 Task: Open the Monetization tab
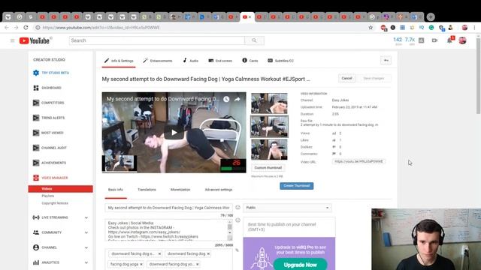(x=180, y=190)
